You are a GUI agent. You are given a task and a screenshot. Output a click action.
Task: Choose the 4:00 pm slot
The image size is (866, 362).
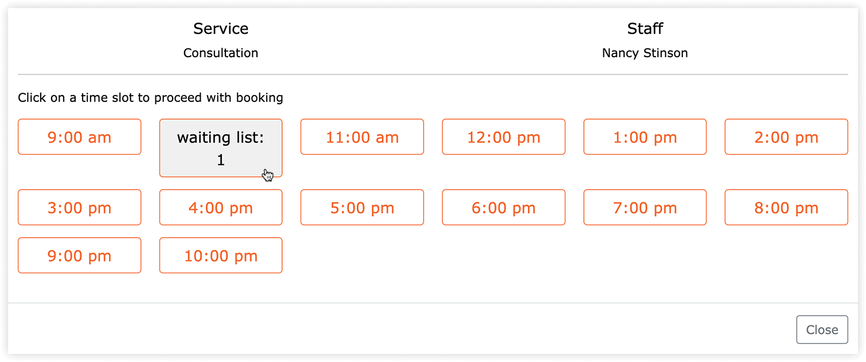pyautogui.click(x=221, y=207)
